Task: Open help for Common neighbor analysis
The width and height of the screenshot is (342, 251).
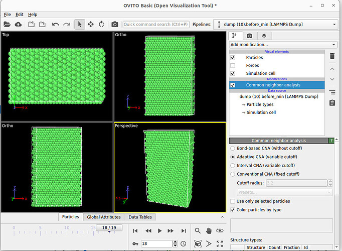Action: coord(331,141)
